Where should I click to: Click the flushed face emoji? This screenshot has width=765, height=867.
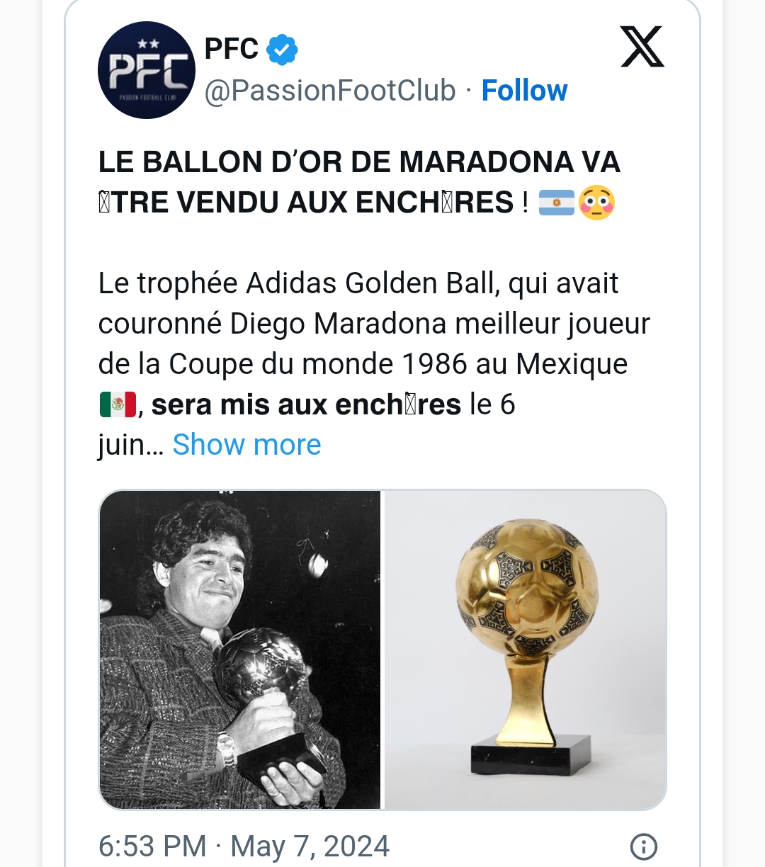(596, 203)
